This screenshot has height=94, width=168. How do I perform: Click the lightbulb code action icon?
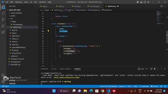point(48,31)
